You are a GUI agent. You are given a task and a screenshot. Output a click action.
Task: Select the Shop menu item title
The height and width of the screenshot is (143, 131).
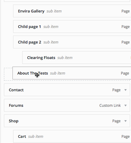click(x=14, y=121)
